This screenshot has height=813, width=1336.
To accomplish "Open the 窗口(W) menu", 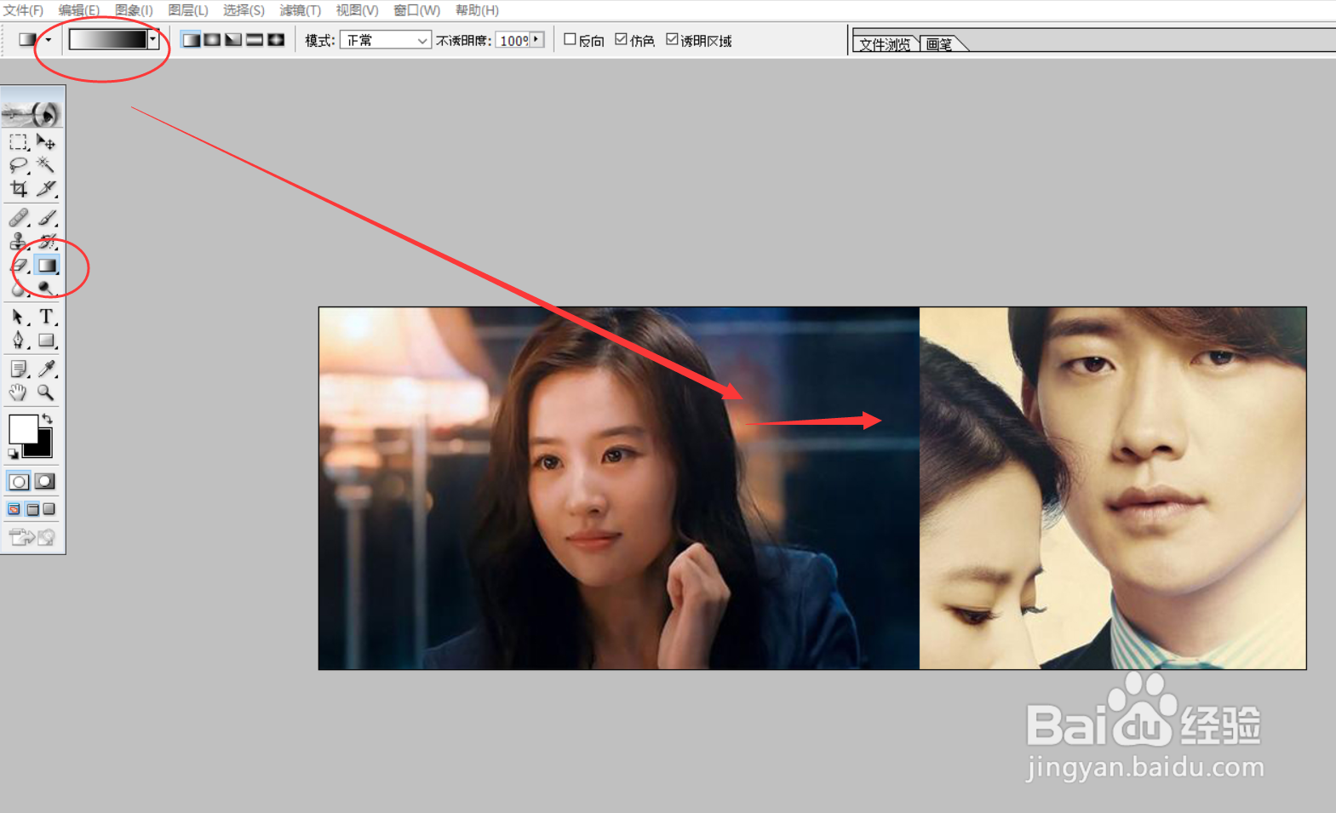I will [x=416, y=10].
